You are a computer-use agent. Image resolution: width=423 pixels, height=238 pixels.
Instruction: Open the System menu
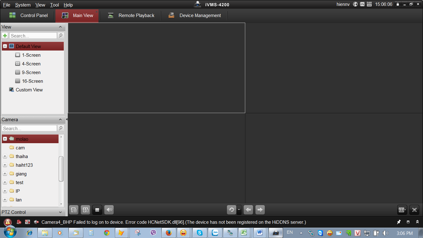[23, 5]
